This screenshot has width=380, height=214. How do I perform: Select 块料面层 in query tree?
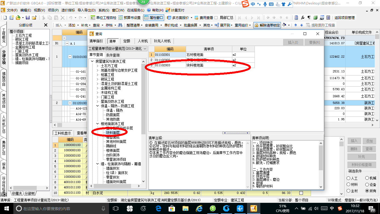pyautogui.click(x=113, y=133)
